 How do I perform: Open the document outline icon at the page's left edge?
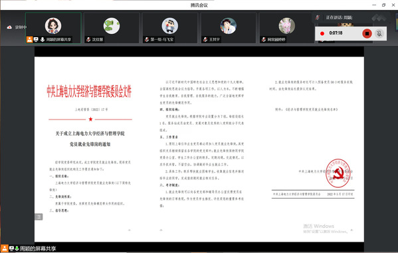39,216
